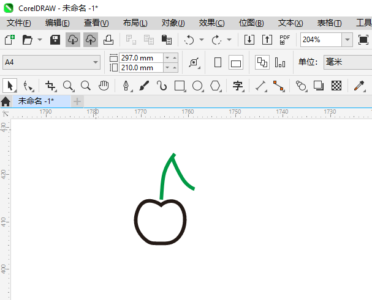Click the zoom level field 204%
Viewport: 372px width, 300px height.
tap(321, 40)
